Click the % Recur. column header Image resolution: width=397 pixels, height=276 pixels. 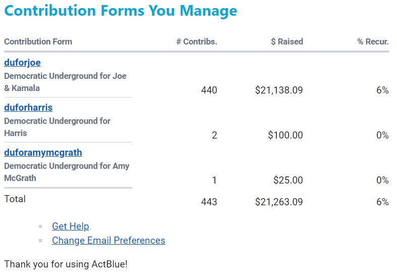tap(373, 41)
